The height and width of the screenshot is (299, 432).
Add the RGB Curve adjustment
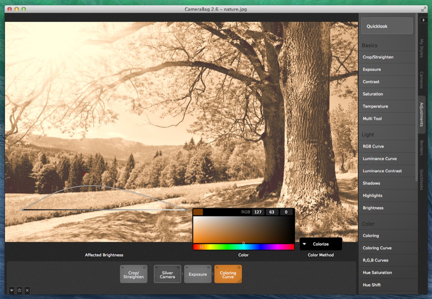[387, 146]
